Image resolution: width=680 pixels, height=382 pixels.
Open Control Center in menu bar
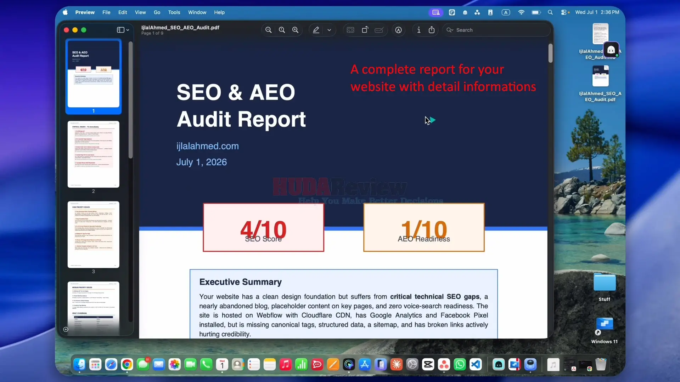click(564, 12)
